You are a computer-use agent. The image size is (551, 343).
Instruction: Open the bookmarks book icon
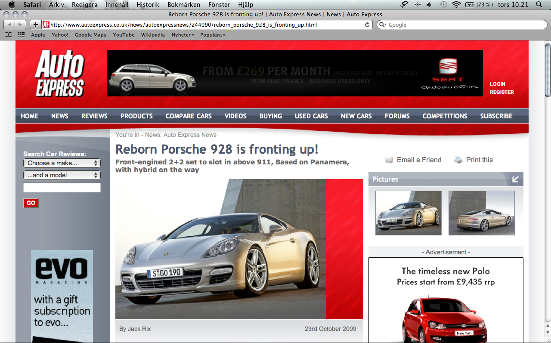(x=8, y=35)
